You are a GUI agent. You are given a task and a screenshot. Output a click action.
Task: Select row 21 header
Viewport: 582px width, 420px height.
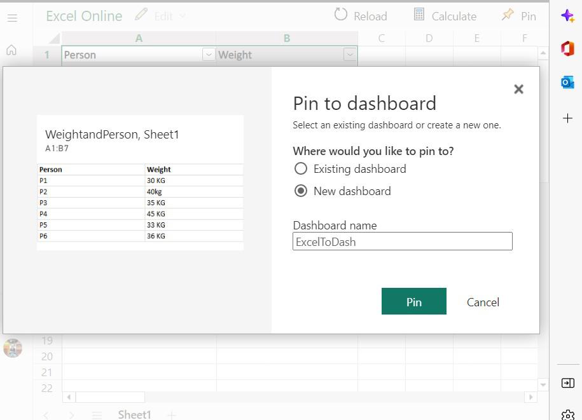(x=47, y=372)
